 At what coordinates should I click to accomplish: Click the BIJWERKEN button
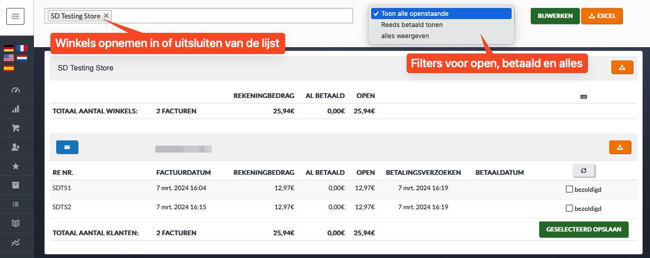[x=555, y=16]
